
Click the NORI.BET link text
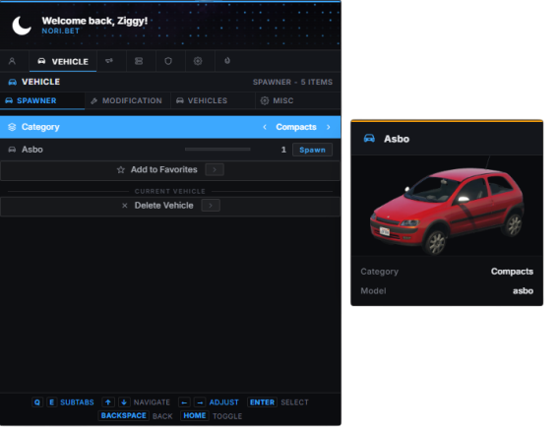pos(61,31)
